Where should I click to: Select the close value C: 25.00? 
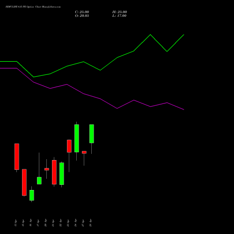coord(82,12)
